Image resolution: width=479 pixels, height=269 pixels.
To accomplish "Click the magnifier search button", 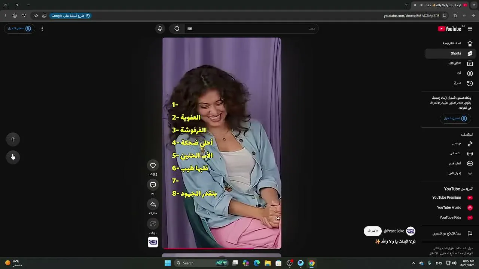I will [x=177, y=29].
